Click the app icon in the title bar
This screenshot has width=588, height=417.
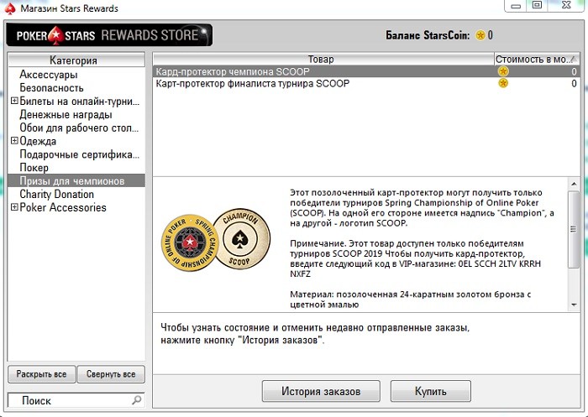tap(8, 8)
